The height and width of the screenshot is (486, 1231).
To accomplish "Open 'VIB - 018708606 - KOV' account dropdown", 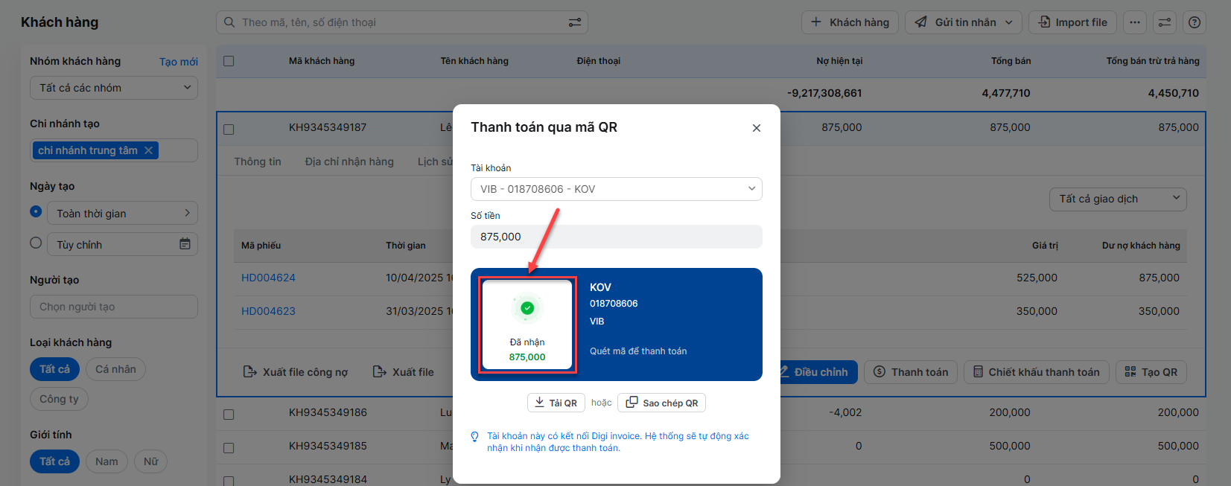I will coord(617,189).
